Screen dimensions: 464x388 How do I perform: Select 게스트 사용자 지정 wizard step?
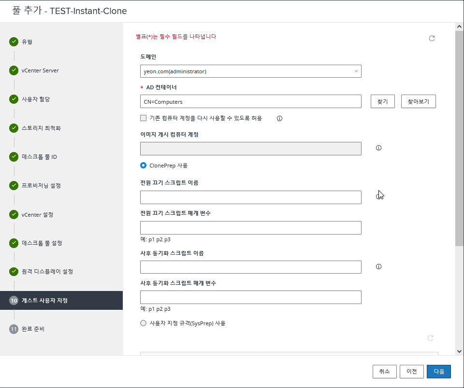(x=61, y=301)
